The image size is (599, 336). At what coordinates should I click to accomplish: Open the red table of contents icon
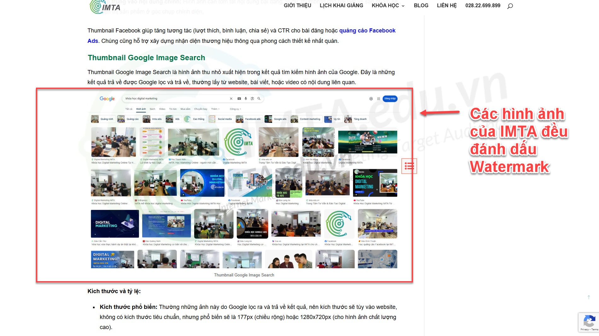[x=409, y=166]
